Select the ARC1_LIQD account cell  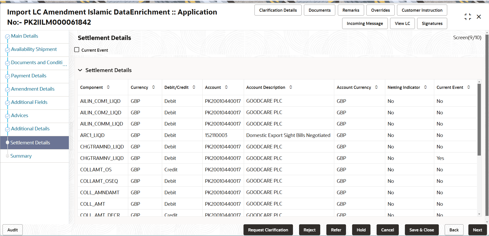216,135
